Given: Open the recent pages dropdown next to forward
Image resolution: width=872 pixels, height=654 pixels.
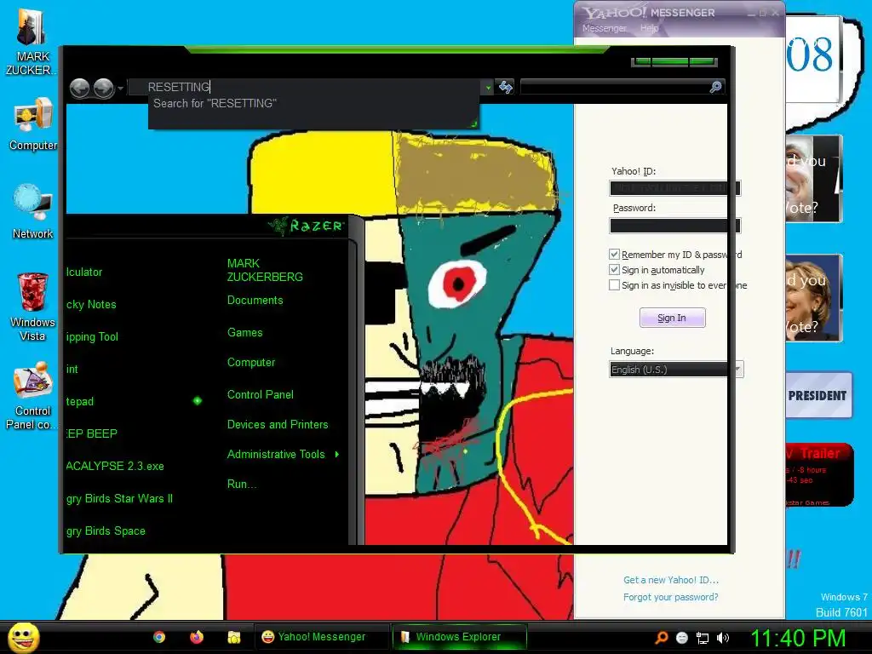Looking at the screenshot, I should [x=120, y=89].
